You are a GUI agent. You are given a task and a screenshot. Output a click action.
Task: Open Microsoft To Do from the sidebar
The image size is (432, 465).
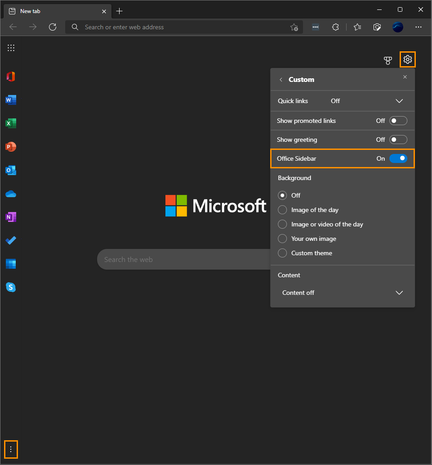[x=11, y=240]
